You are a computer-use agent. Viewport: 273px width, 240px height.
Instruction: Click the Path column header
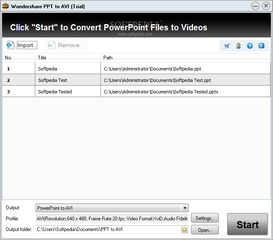pos(185,58)
